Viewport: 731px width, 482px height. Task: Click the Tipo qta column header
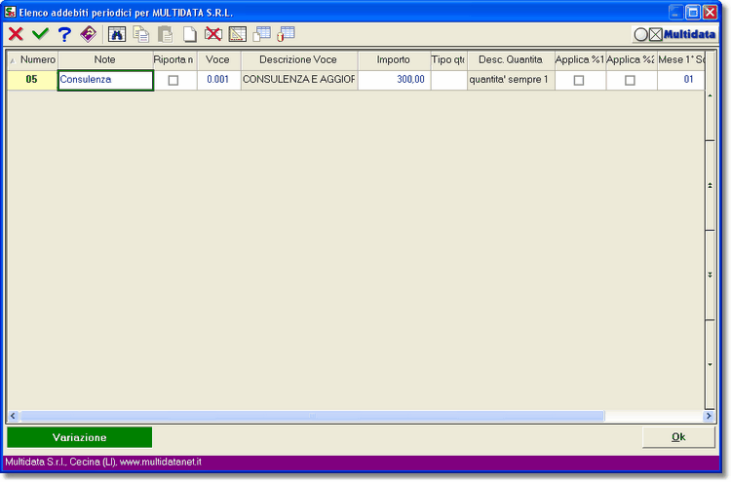click(x=448, y=60)
